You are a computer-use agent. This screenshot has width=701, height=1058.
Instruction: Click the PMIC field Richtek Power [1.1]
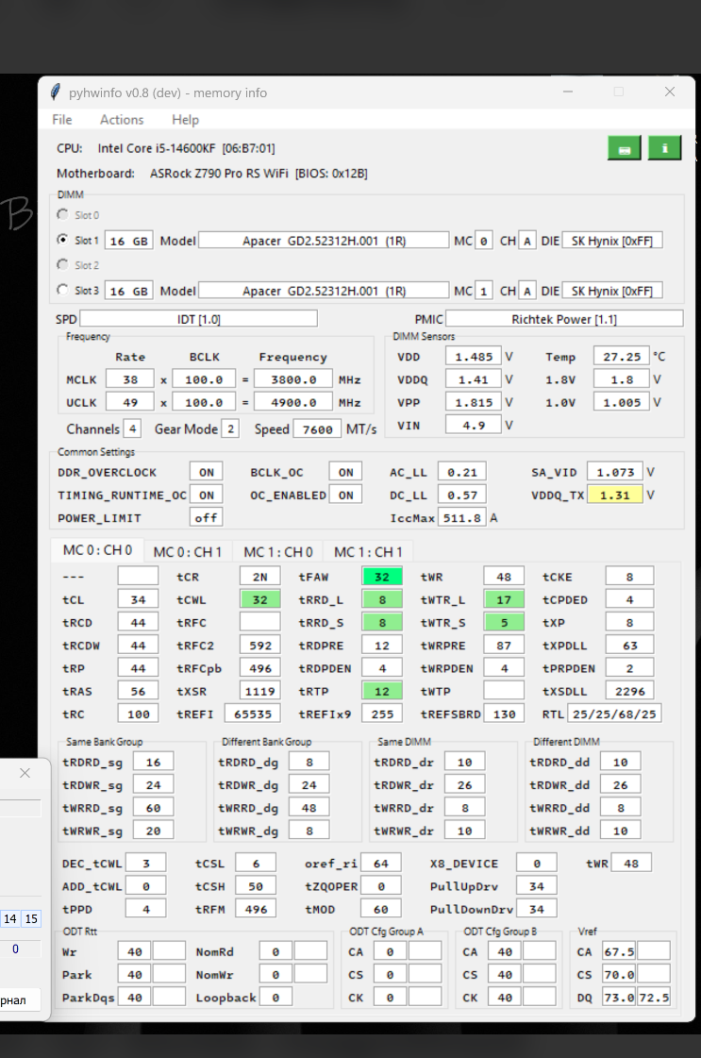564,319
